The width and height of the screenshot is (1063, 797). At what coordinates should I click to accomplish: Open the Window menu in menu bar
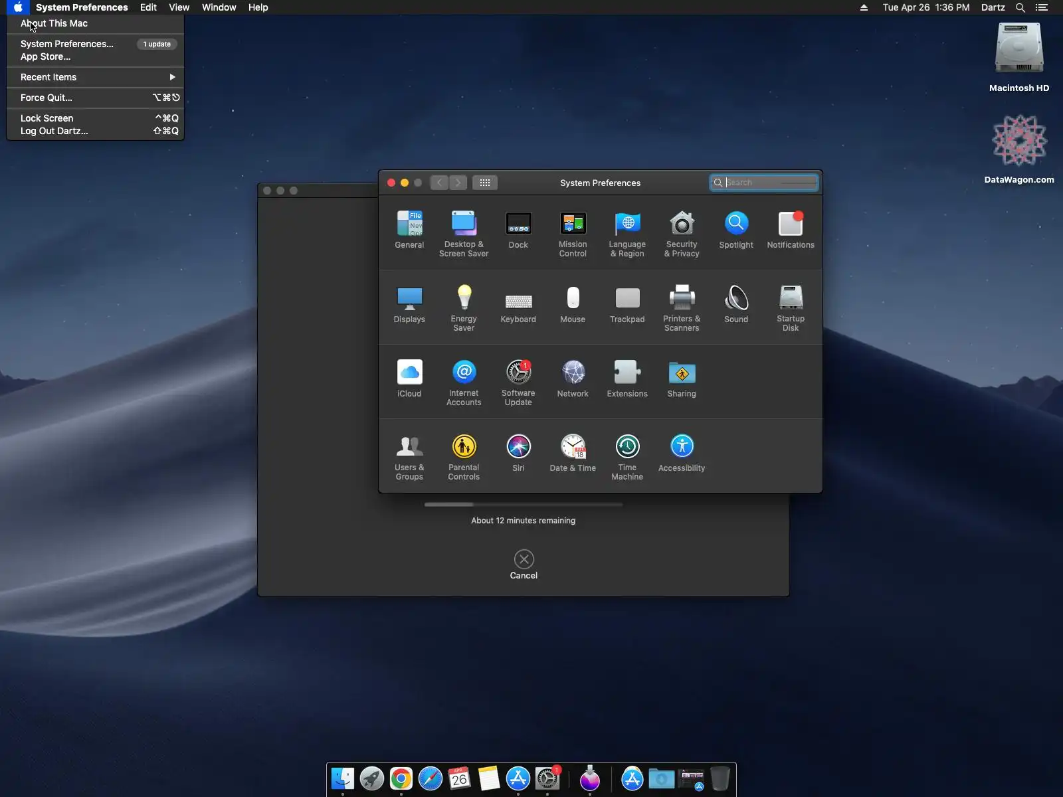219,7
